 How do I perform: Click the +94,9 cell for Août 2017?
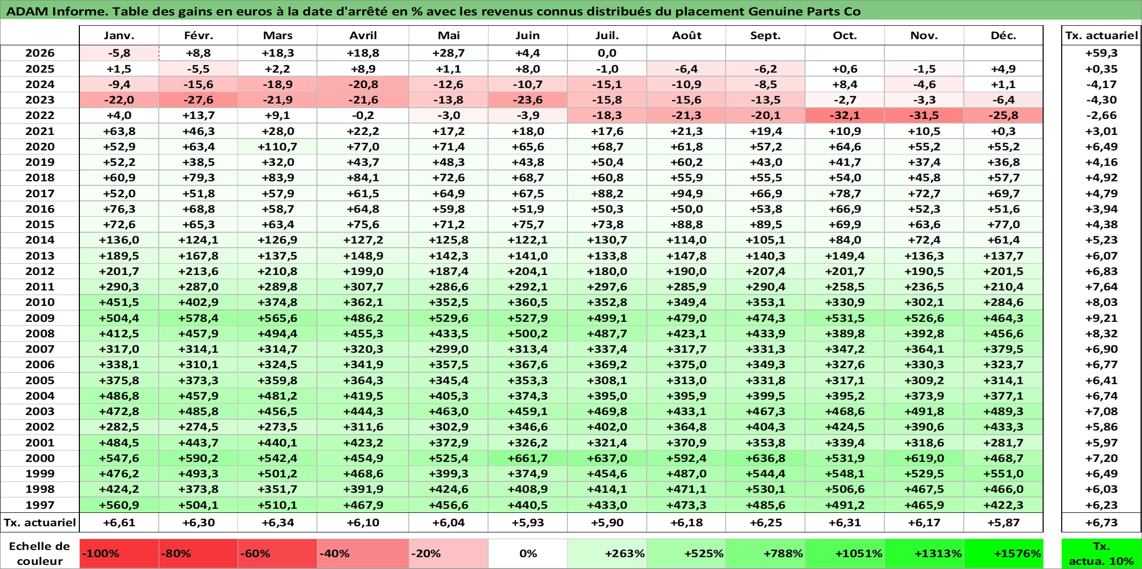coord(686,194)
